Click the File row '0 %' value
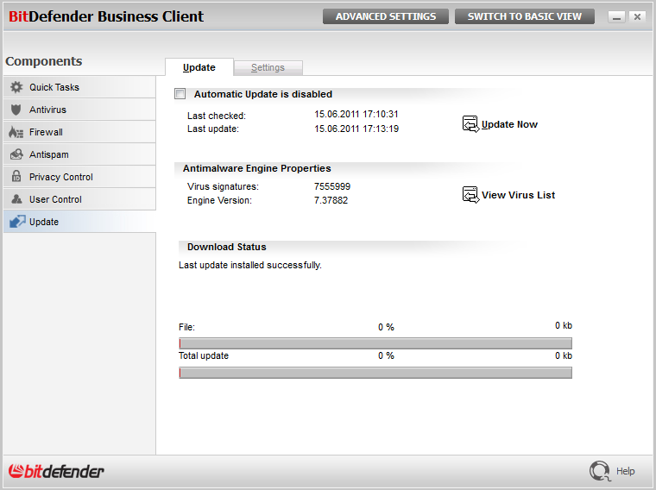Screen dimensions: 656x490 386,327
